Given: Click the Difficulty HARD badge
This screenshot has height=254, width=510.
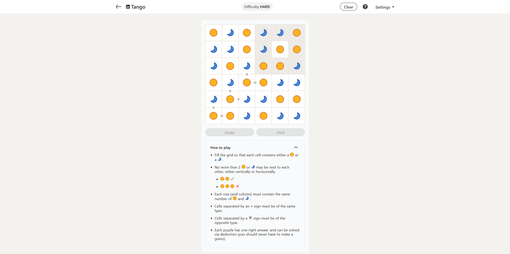Looking at the screenshot, I should coord(257,7).
